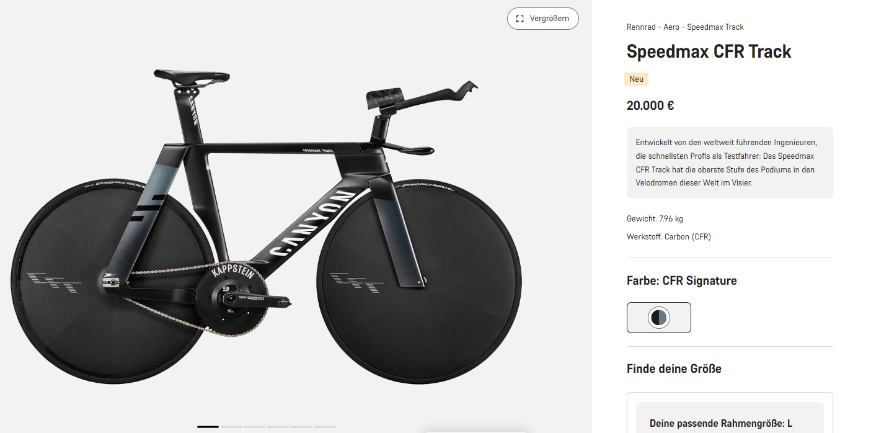Select the CFR Signature color swatch
The image size is (871, 433).
[x=659, y=318]
